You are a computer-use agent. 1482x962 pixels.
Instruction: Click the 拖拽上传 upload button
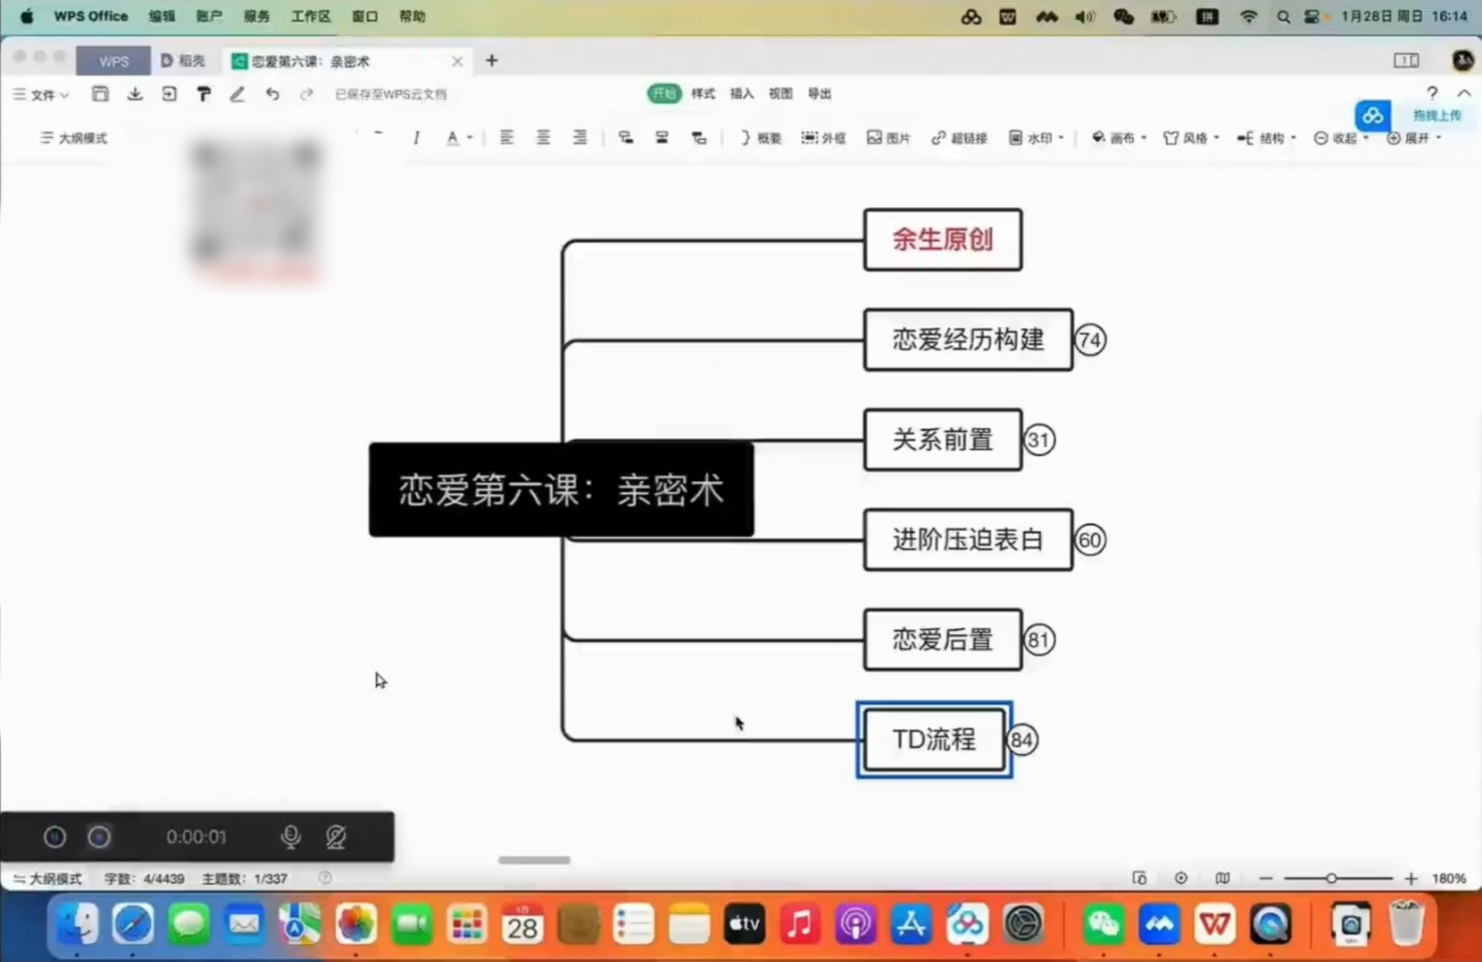click(x=1436, y=116)
